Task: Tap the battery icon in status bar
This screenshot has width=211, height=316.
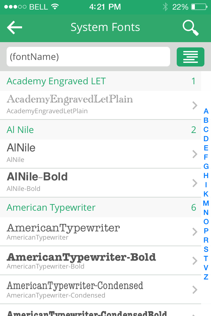Action: pyautogui.click(x=199, y=7)
